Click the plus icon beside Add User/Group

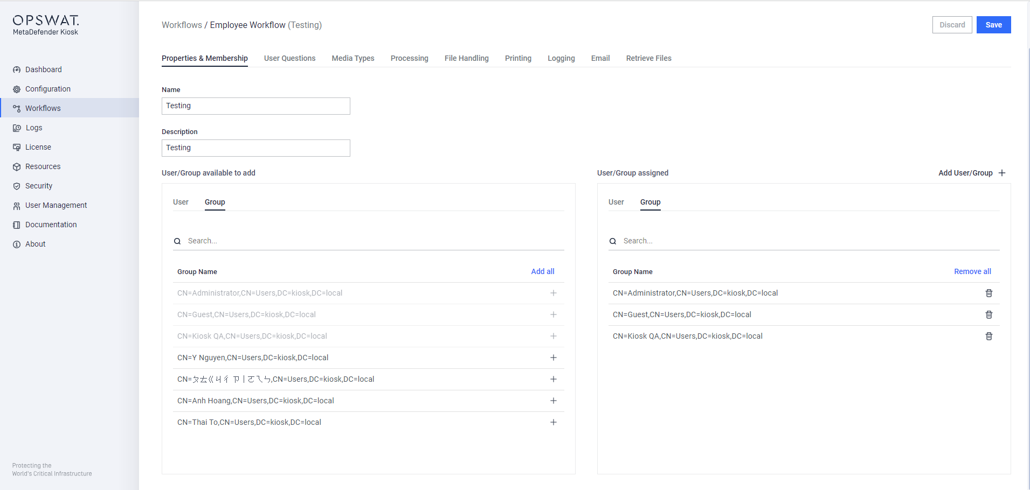[1002, 173]
